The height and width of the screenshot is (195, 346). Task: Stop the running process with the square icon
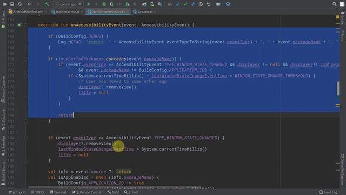click(x=135, y=4)
